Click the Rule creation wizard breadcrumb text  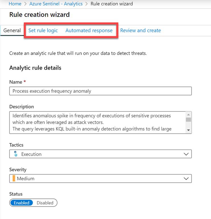click(x=112, y=4)
